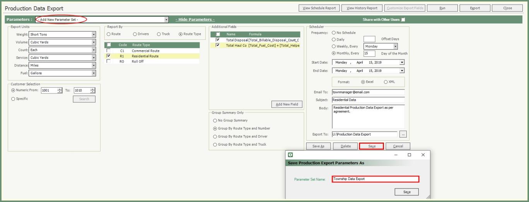Select Numeric From customer selection radio
The width and height of the screenshot is (529, 202).
click(14, 90)
